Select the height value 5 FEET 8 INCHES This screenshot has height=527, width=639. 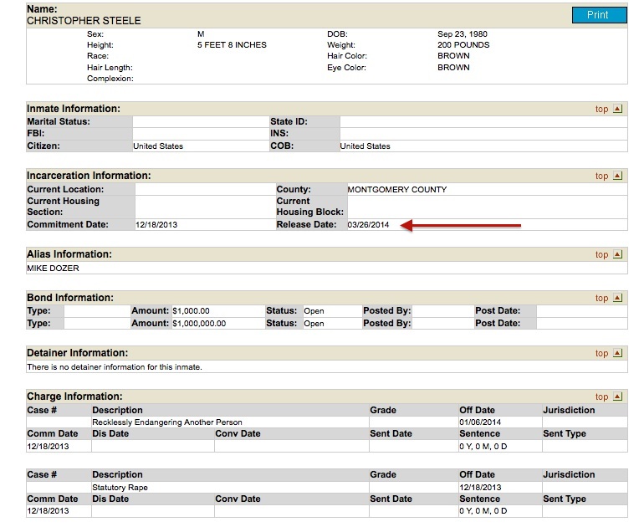232,45
